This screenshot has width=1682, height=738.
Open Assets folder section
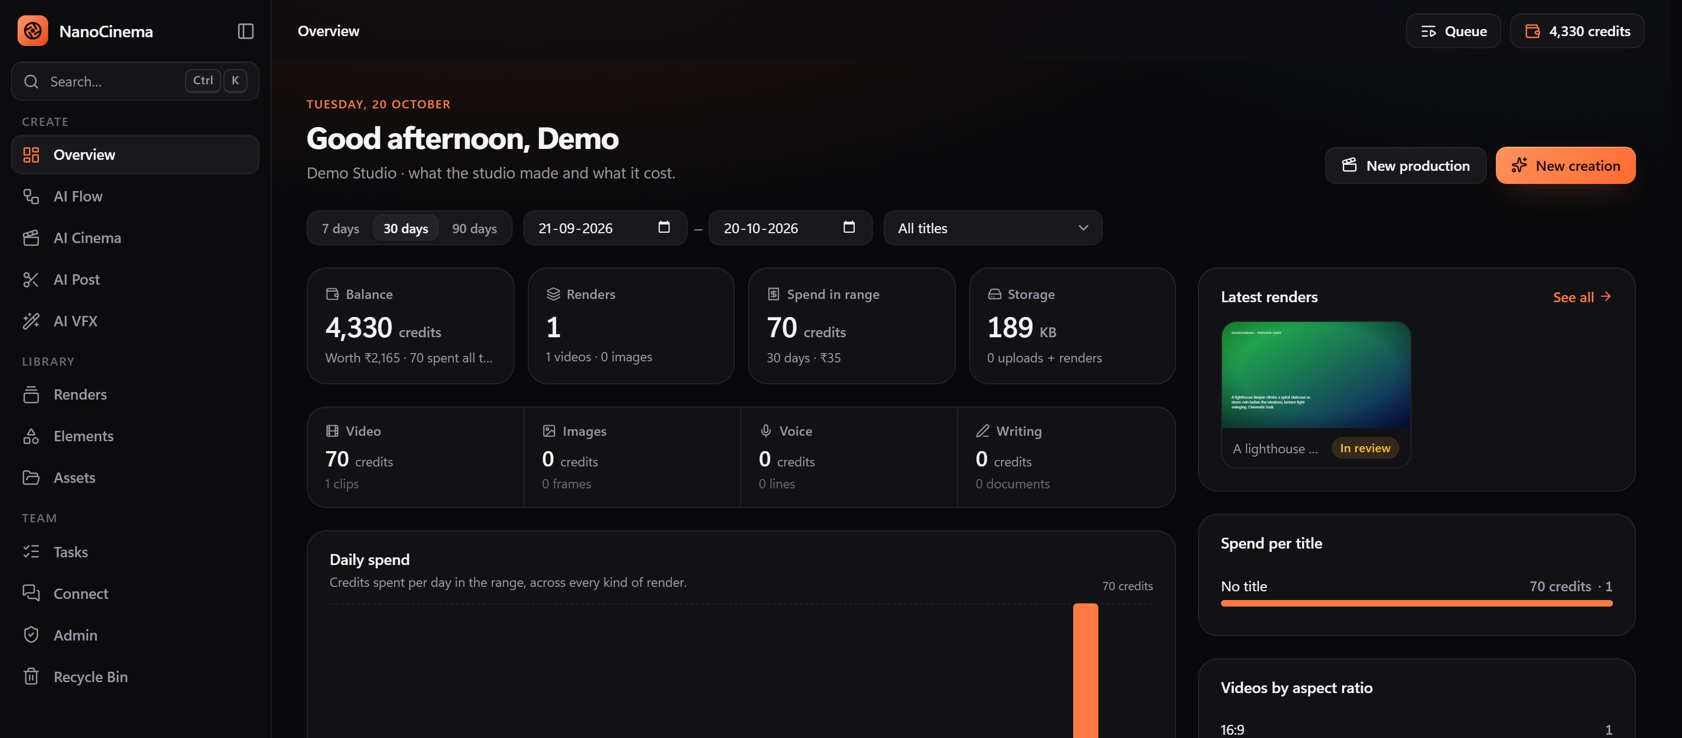135,477
